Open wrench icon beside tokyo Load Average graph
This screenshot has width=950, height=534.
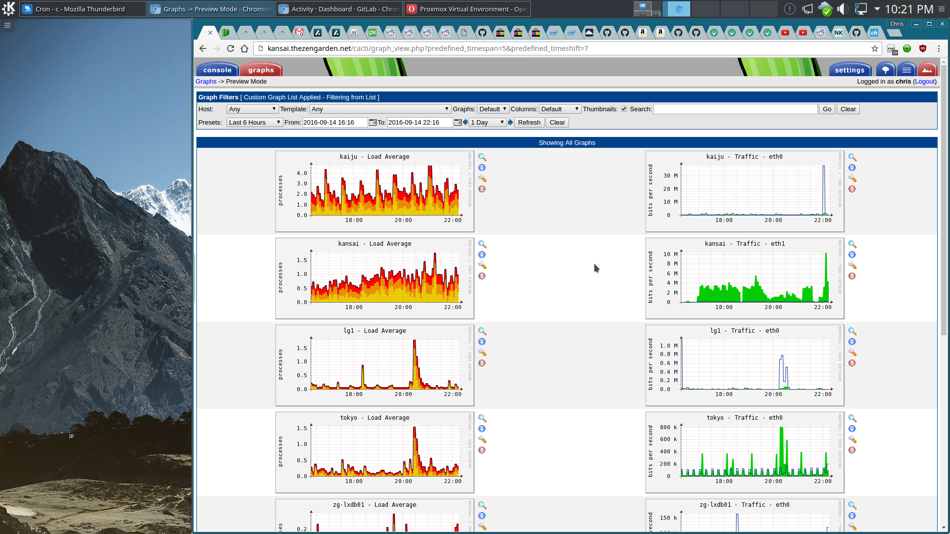click(x=482, y=439)
